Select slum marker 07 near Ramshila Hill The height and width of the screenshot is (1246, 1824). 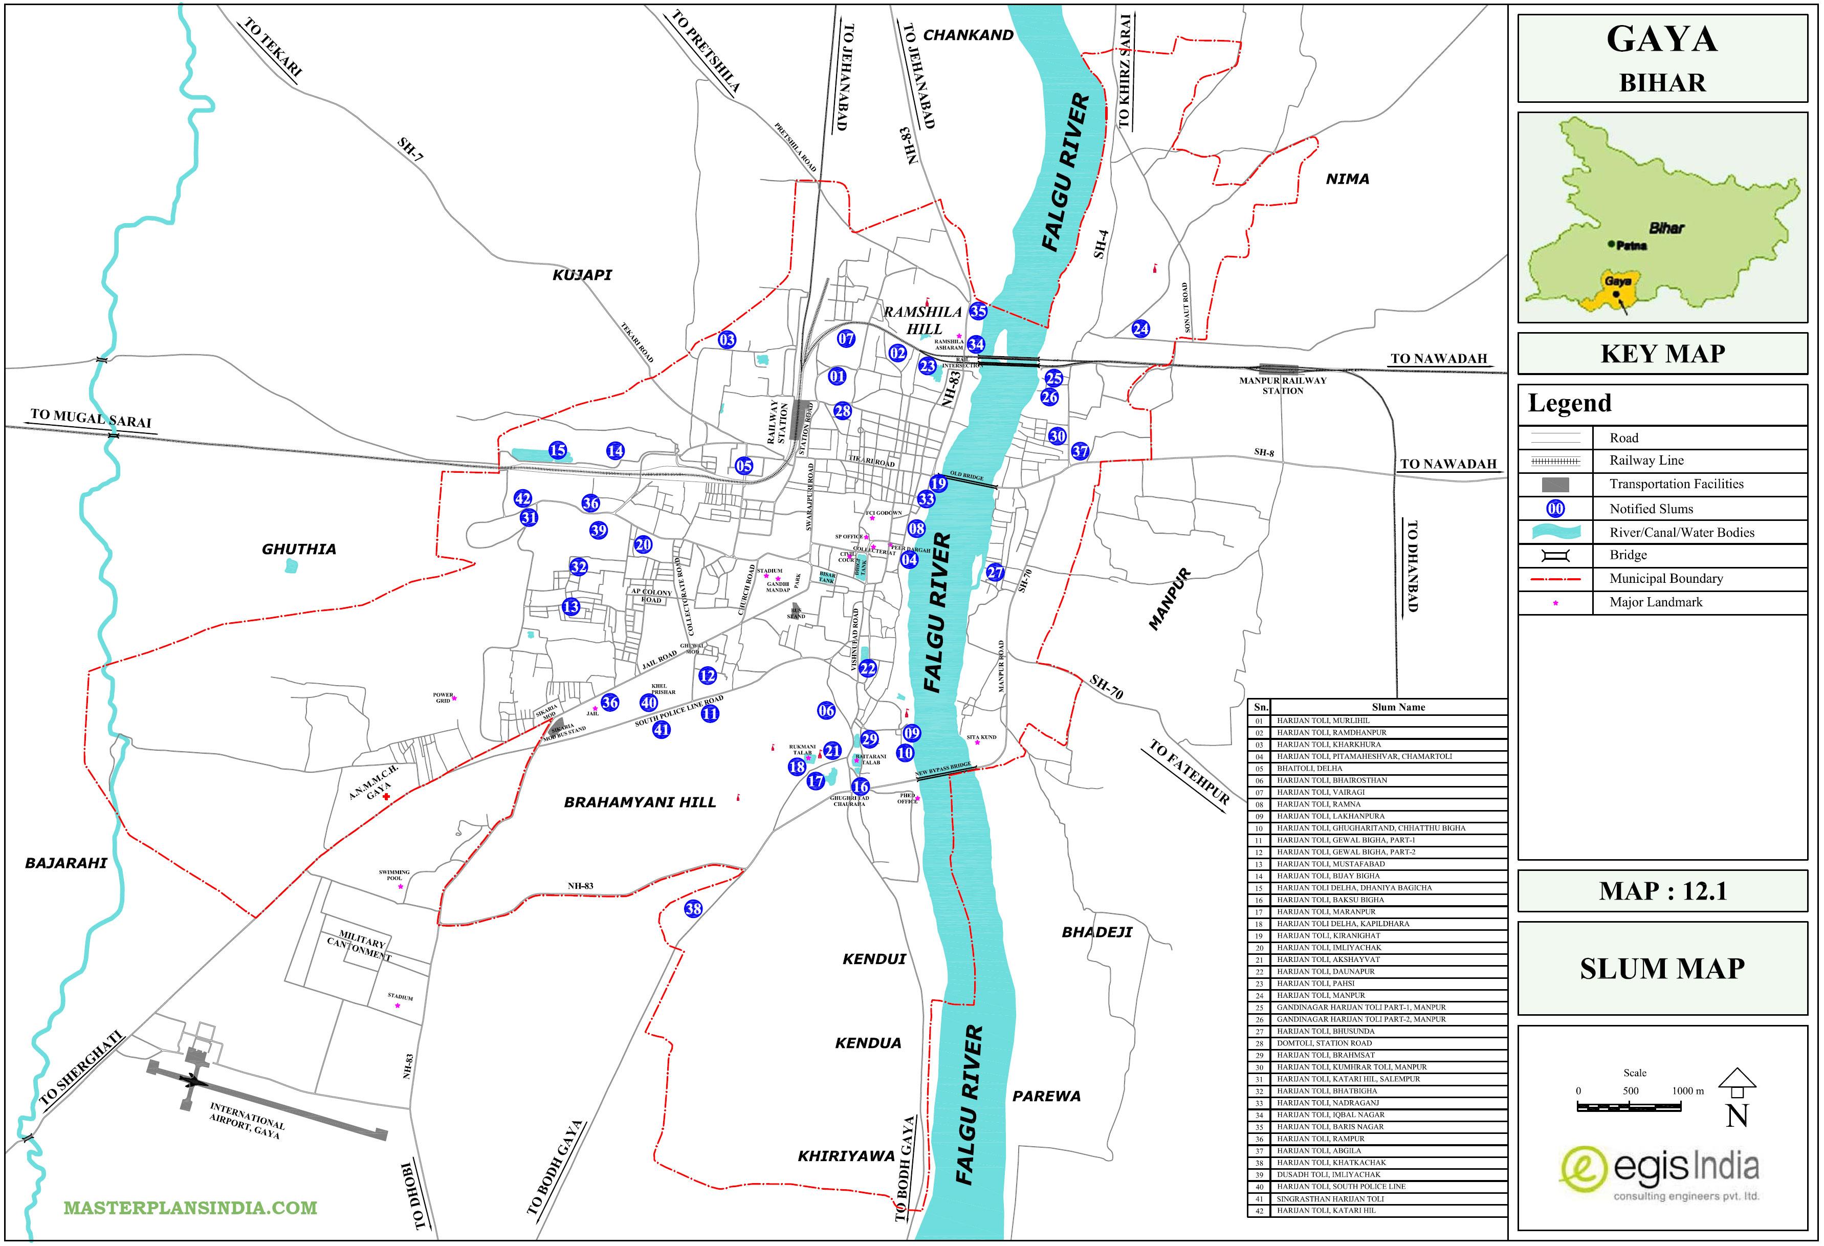[846, 339]
